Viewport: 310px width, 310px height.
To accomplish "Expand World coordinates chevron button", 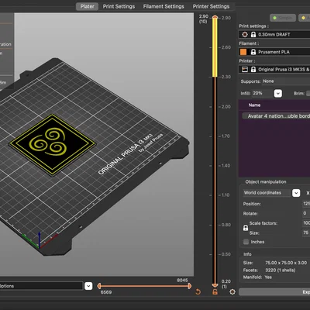I will coord(296,193).
